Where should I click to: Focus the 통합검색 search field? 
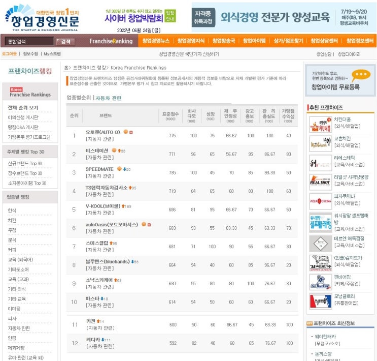(x=29, y=41)
